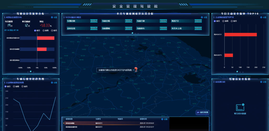Click the red map location pin
The width and height of the screenshot is (269, 131).
tap(136, 69)
